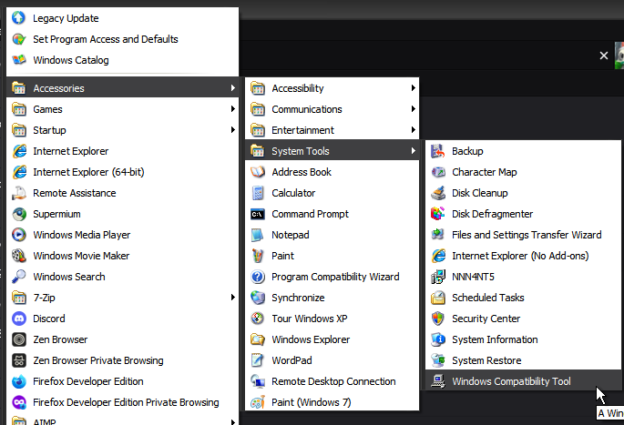
Task: Click the Windows Catalog icon
Action: coord(19,60)
